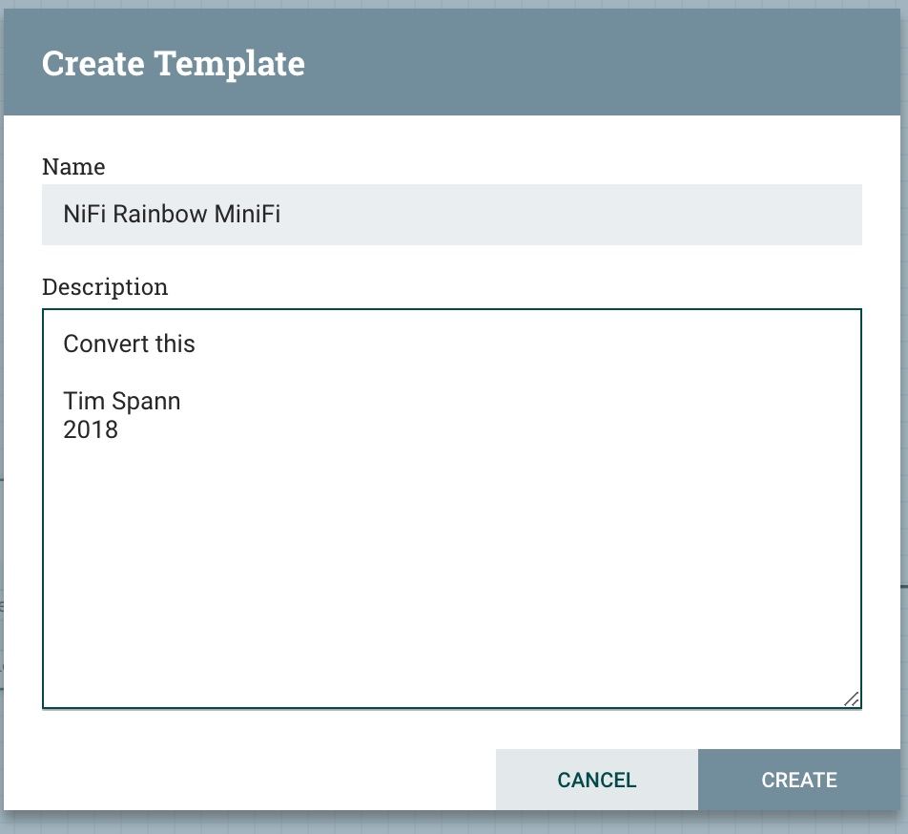Select the text 'NiFi Rainbow MiniFi'
Viewport: 908px width, 834px height.
pos(172,215)
